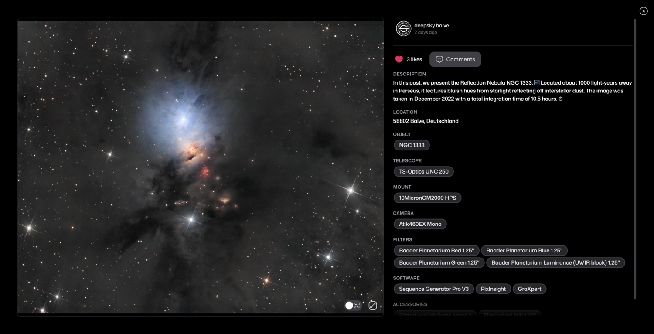Expand the astrophoto to fullscreen
Screen dimensions: 654x334
[373, 305]
